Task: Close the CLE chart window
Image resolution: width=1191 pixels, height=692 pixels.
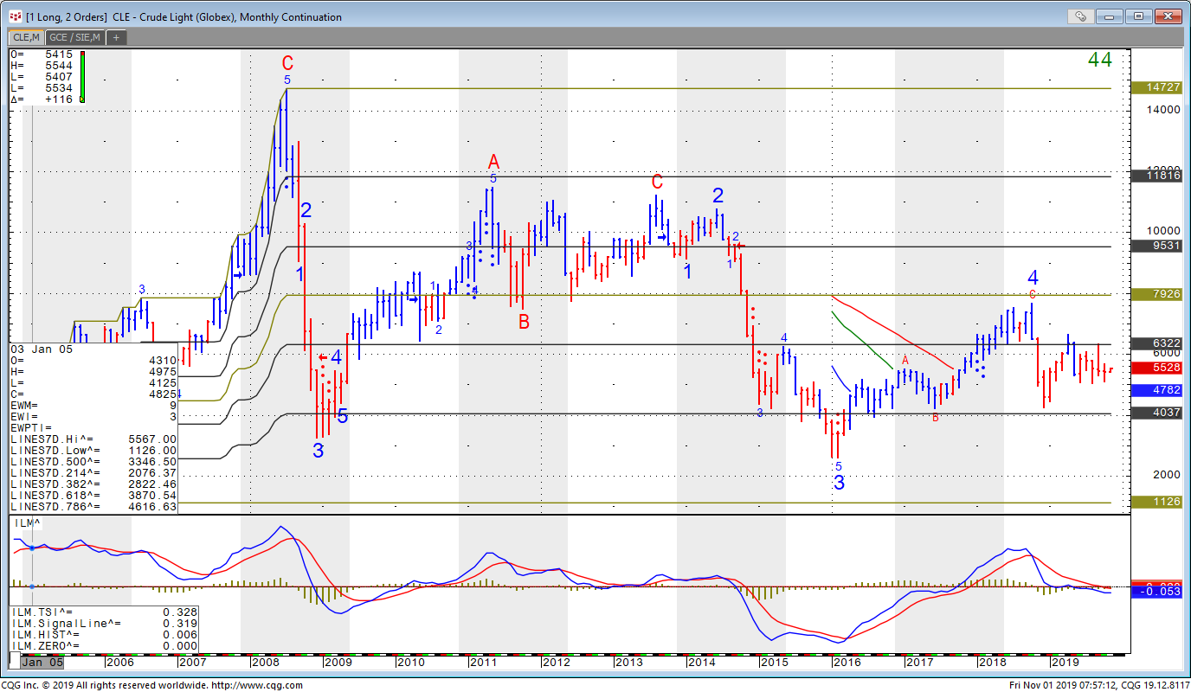Action: pyautogui.click(x=1166, y=16)
